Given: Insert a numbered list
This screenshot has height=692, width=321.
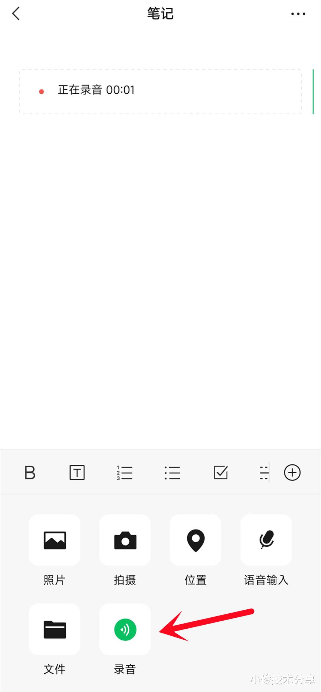Looking at the screenshot, I should pos(125,472).
